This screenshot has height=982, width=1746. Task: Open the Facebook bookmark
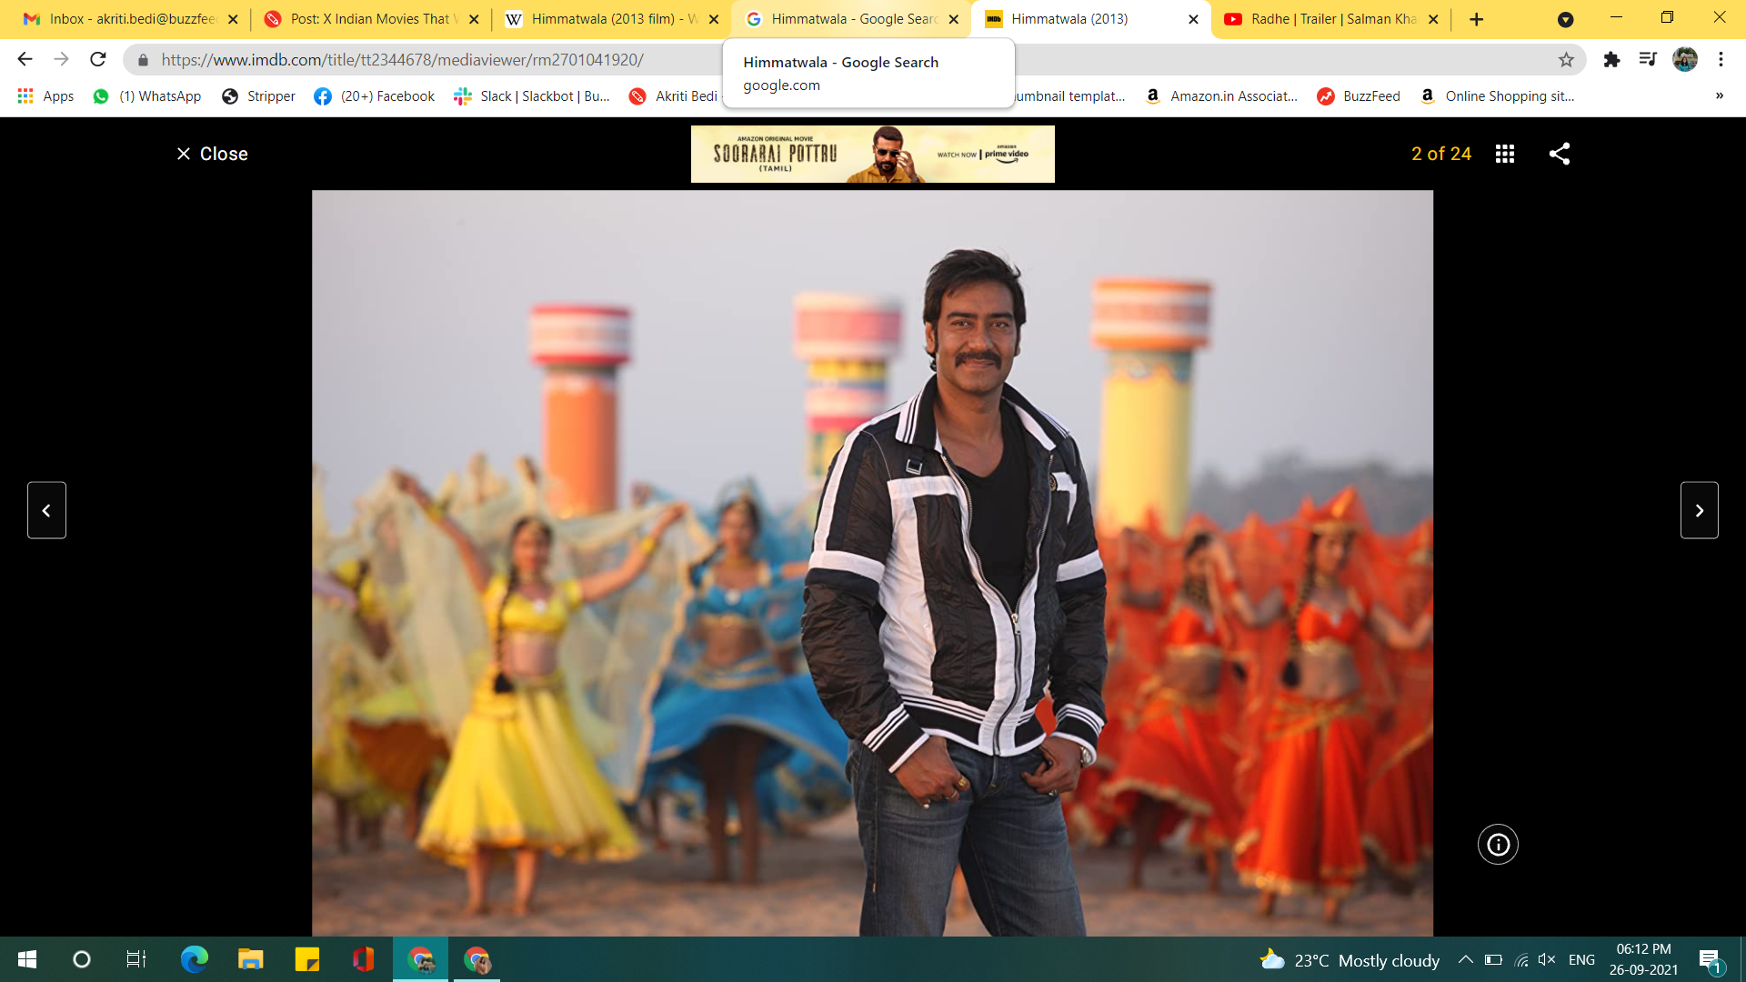coord(375,96)
